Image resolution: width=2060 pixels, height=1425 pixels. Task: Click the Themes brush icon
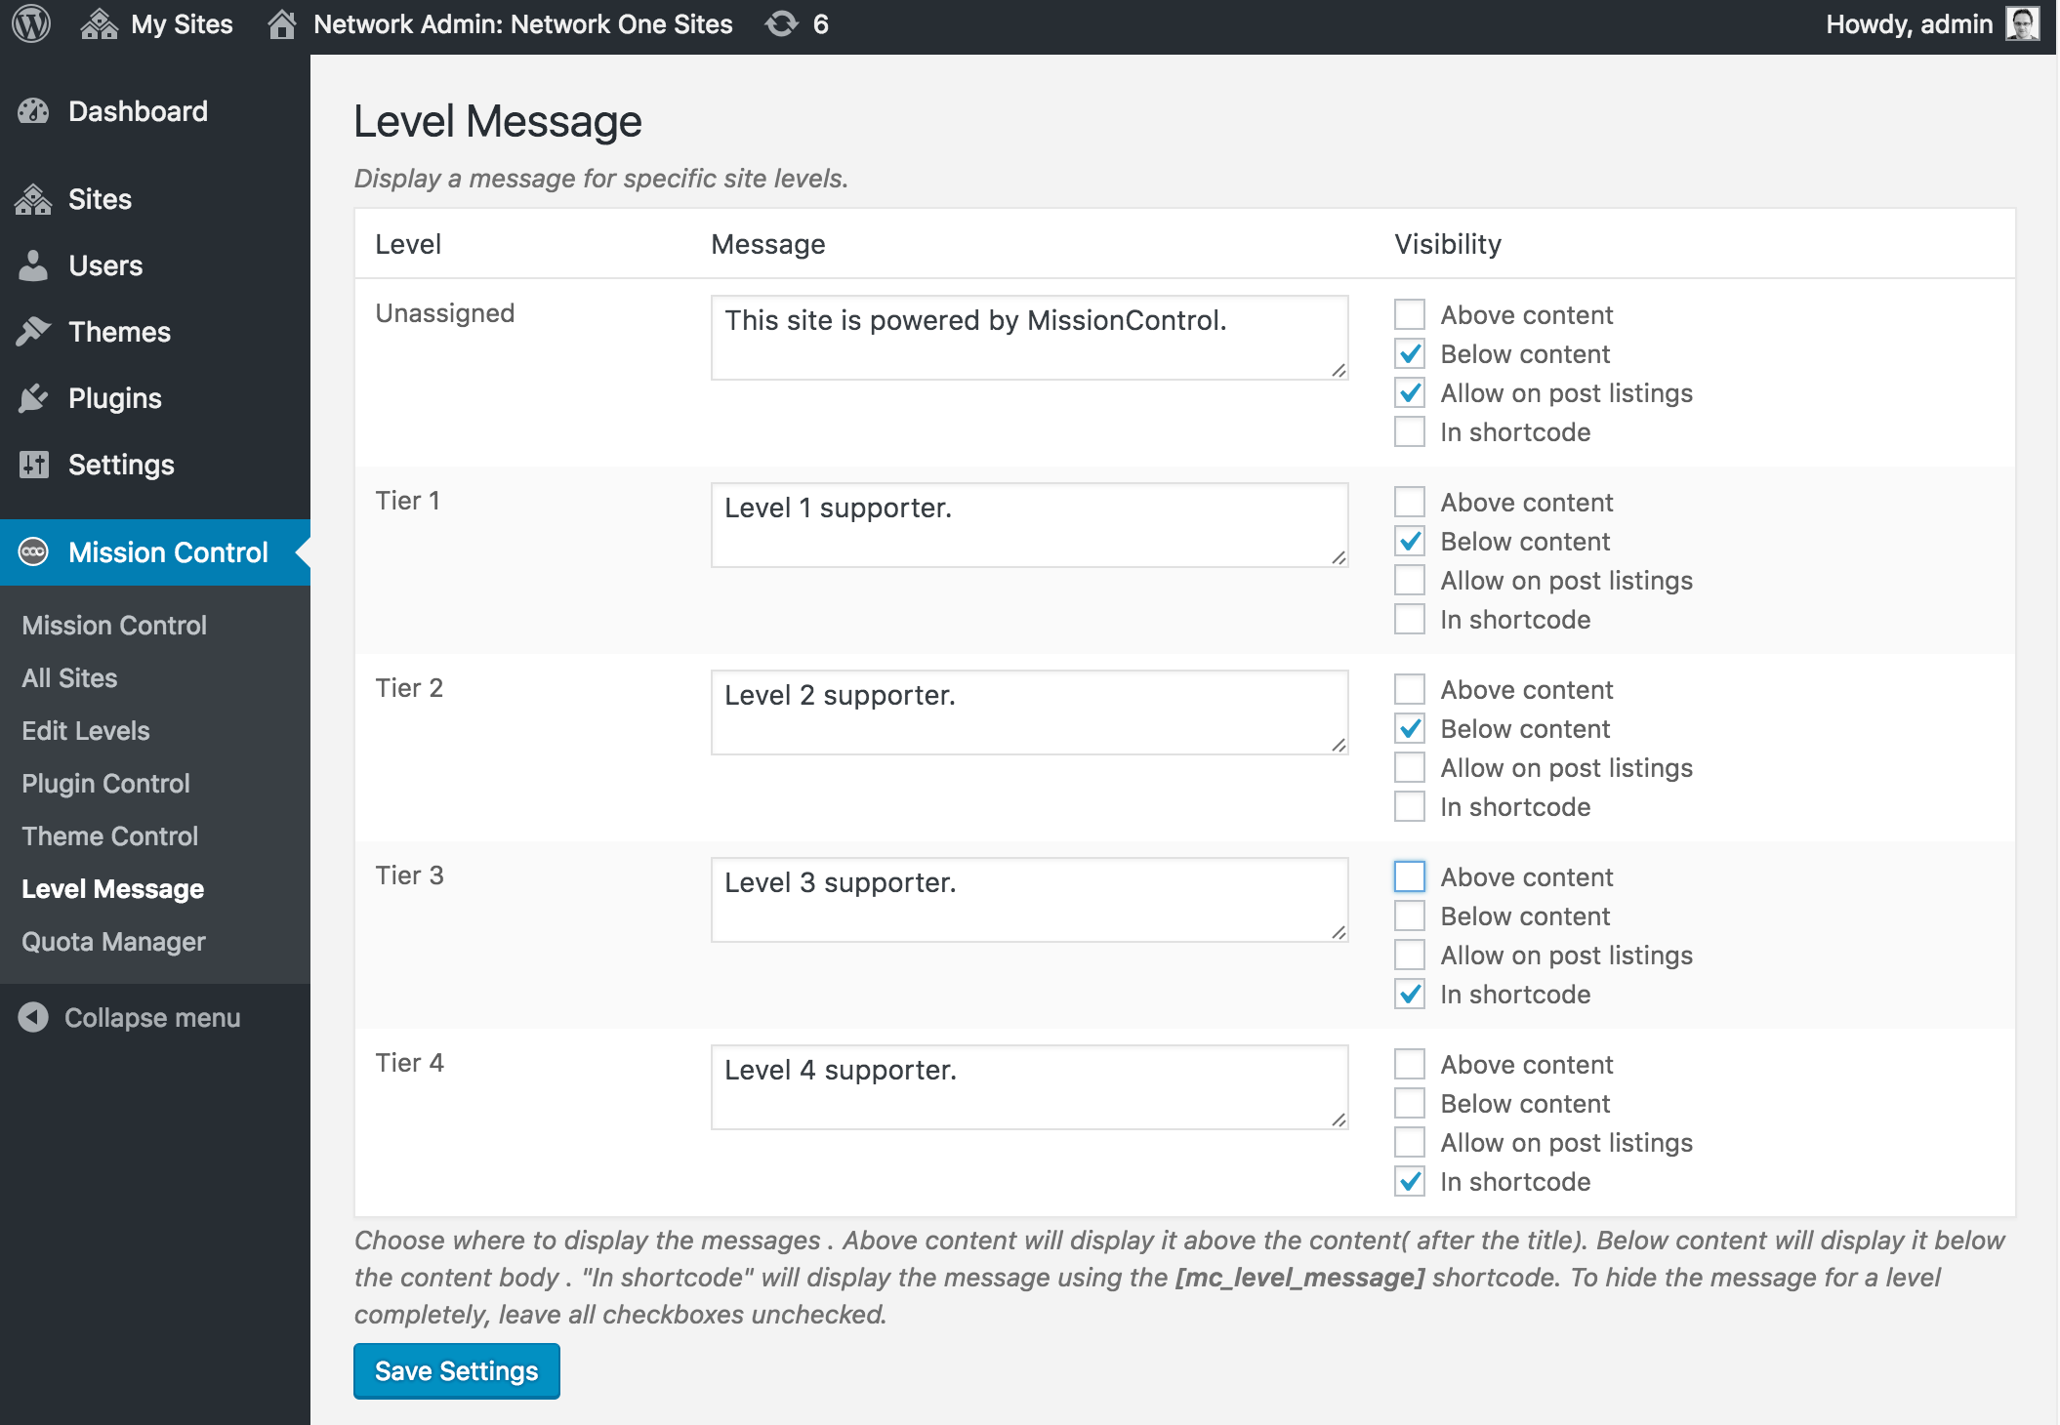(33, 332)
